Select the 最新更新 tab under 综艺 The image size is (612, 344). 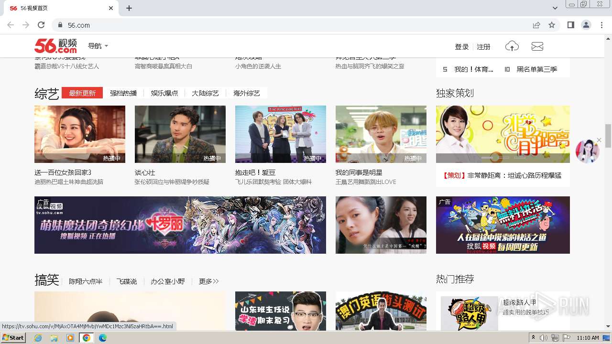[x=82, y=93]
